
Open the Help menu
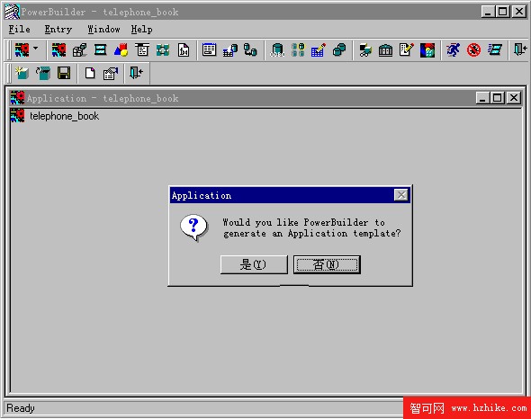141,30
